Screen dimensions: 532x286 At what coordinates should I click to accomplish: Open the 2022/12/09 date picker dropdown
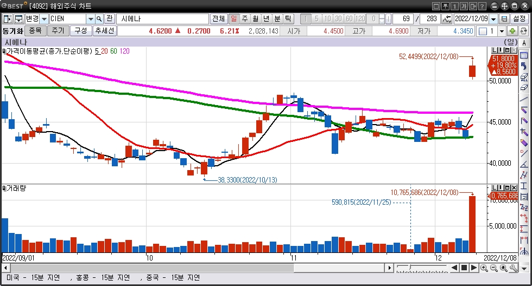(494, 18)
